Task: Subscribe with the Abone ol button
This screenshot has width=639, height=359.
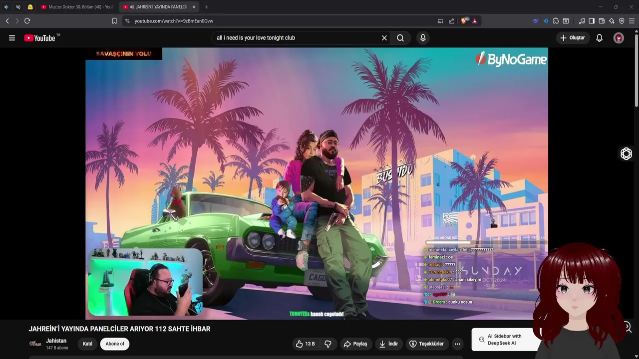Action: pyautogui.click(x=115, y=344)
